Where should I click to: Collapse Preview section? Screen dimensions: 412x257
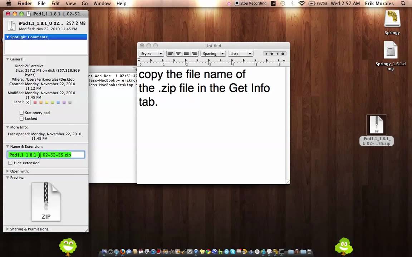click(x=8, y=177)
